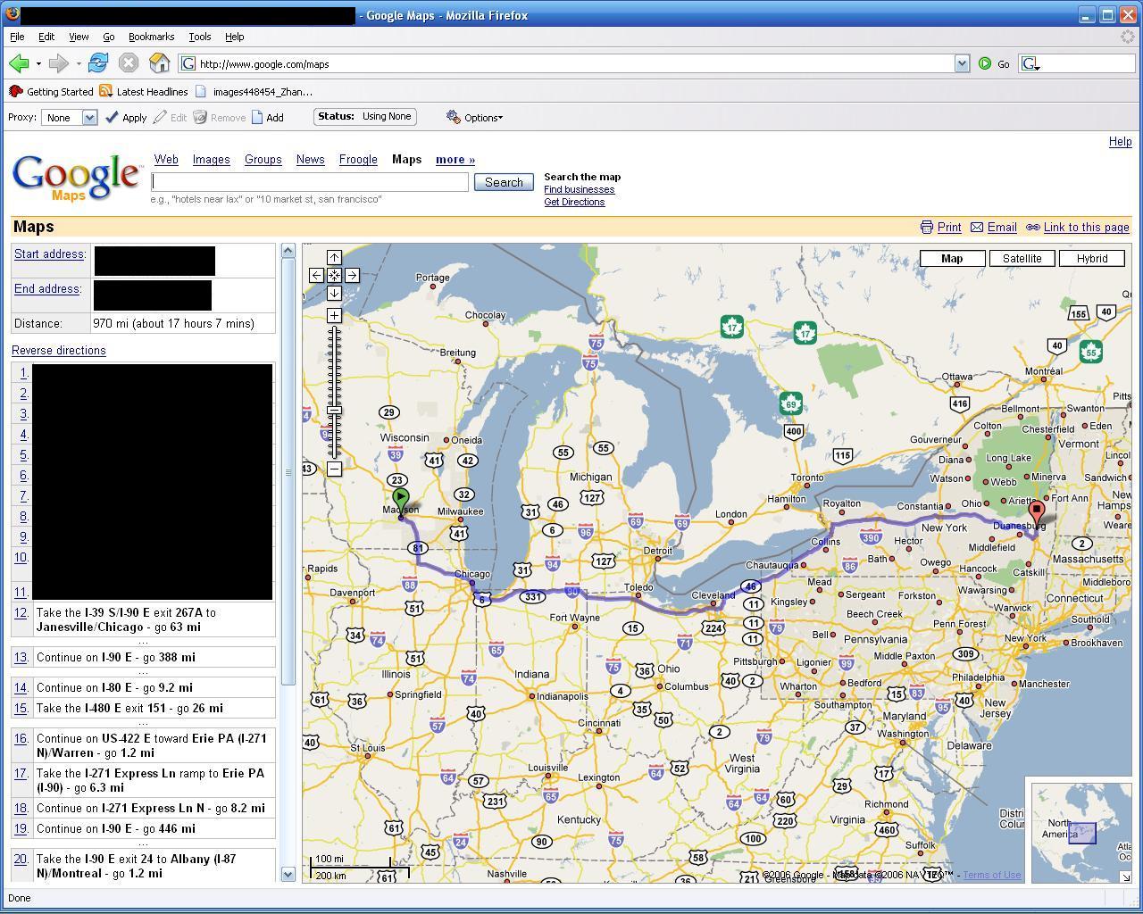1143x914 pixels.
Task: Pan the map left with the arrow
Action: click(316, 275)
